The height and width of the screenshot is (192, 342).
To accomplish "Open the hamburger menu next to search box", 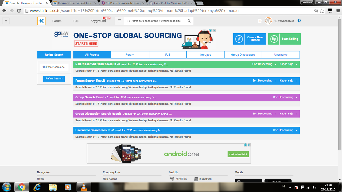I will coord(119,21).
